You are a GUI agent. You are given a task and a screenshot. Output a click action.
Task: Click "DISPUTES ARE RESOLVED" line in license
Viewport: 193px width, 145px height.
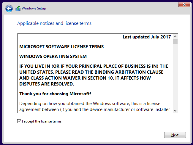[46, 84]
